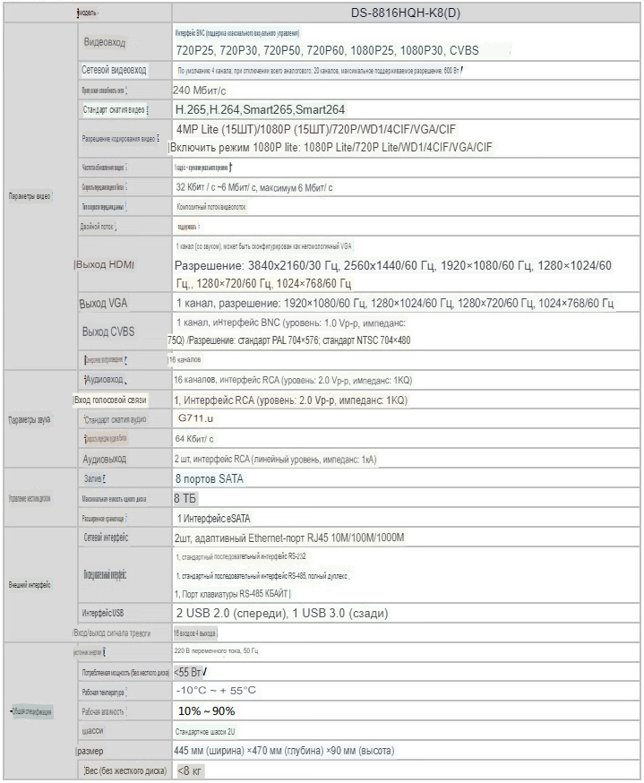644x783 pixels.
Task: Select the 'Стандарт сжатия аудио' label
Action: [116, 419]
